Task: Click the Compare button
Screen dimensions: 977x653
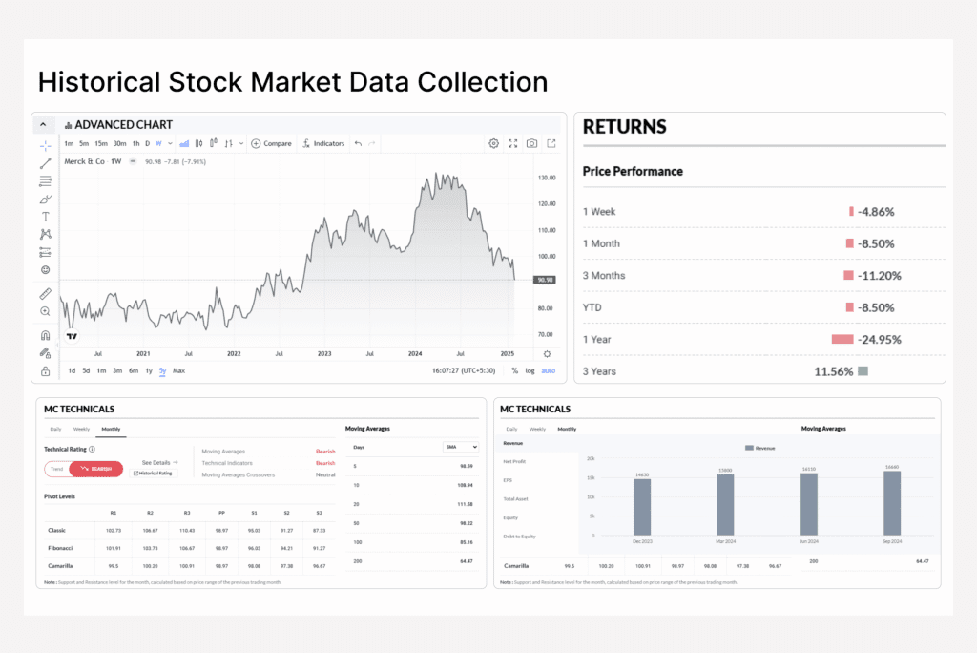Action: (x=272, y=143)
